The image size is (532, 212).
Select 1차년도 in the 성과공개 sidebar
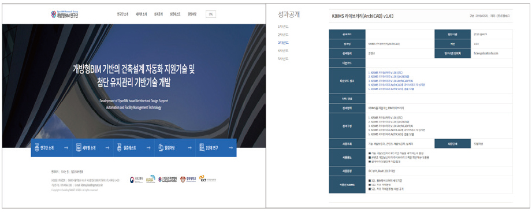[283, 27]
